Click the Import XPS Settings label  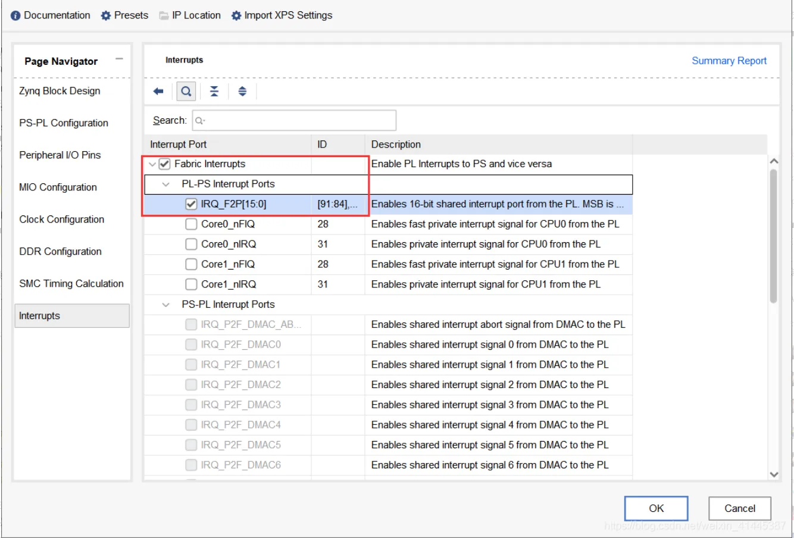(x=288, y=15)
